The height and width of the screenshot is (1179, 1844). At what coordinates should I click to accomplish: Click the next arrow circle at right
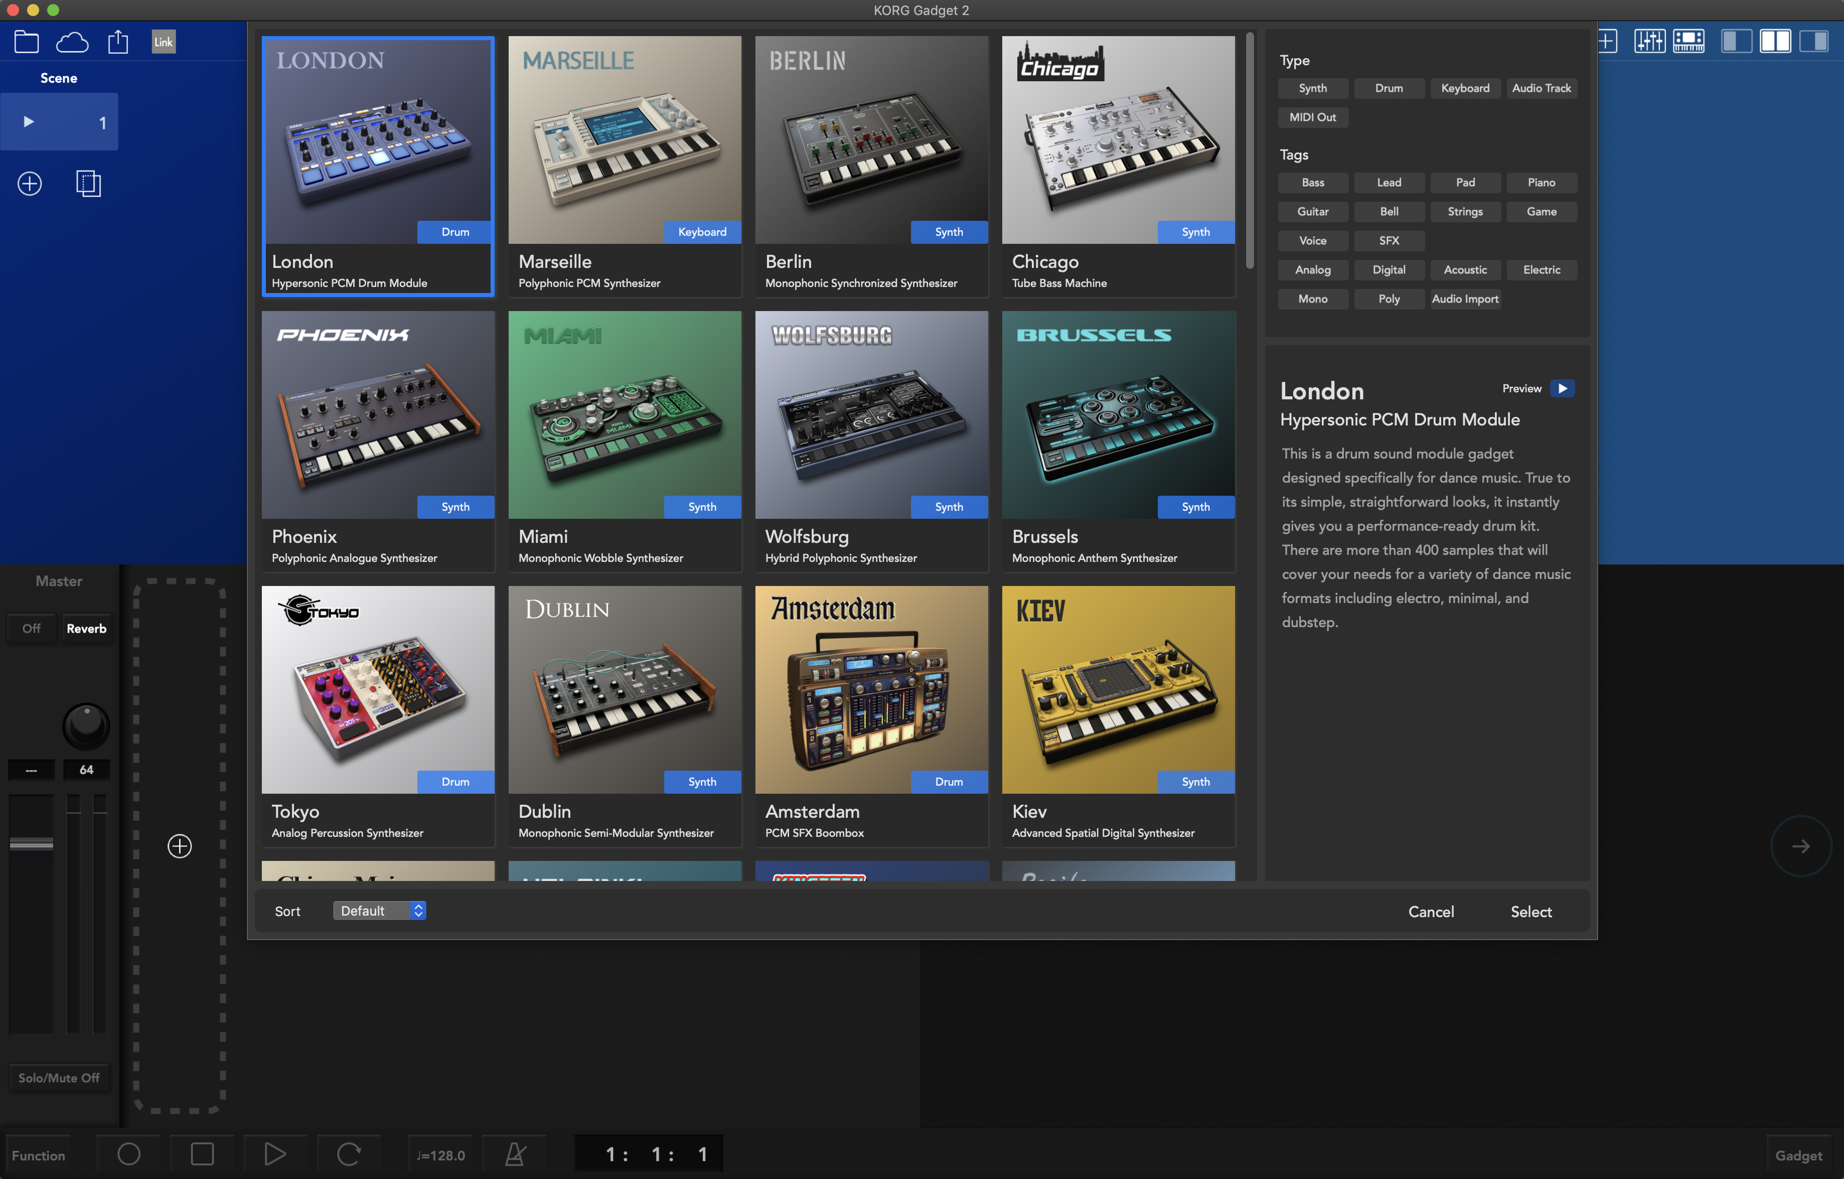pos(1801,846)
